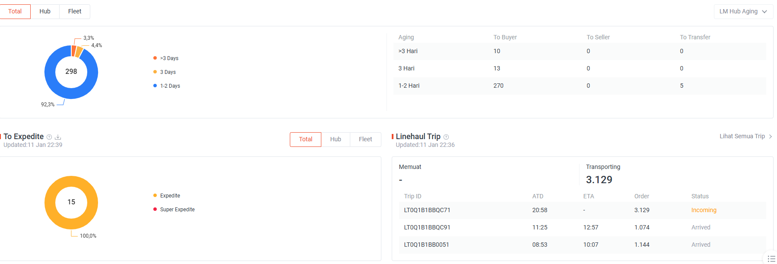Toggle the Expedite legend entry
This screenshot has height=264, width=777.
click(167, 196)
